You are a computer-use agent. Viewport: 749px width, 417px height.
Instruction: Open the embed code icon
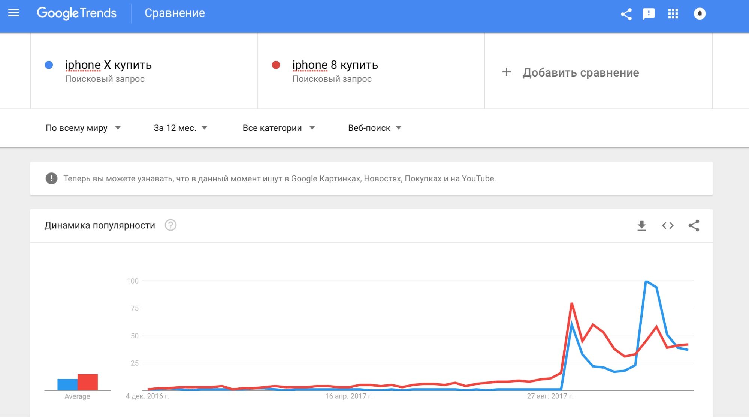pos(668,226)
